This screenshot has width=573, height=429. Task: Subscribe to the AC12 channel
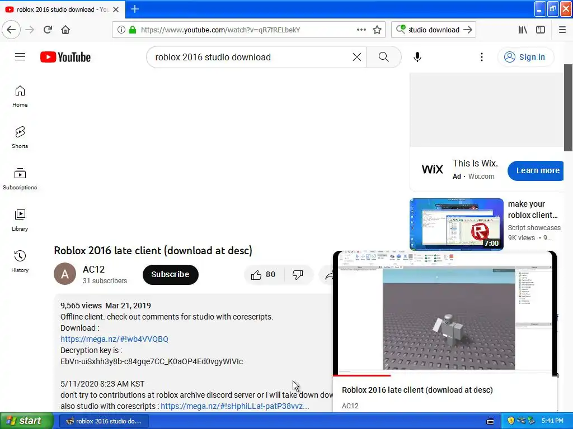(170, 274)
